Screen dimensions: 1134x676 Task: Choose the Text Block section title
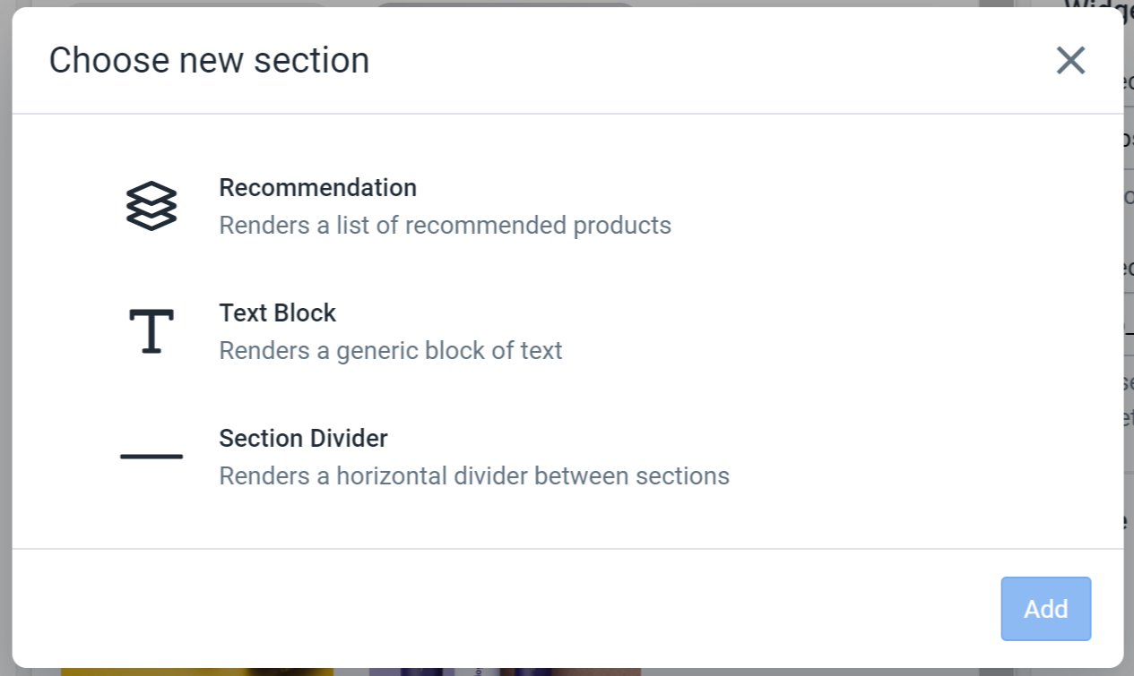278,313
